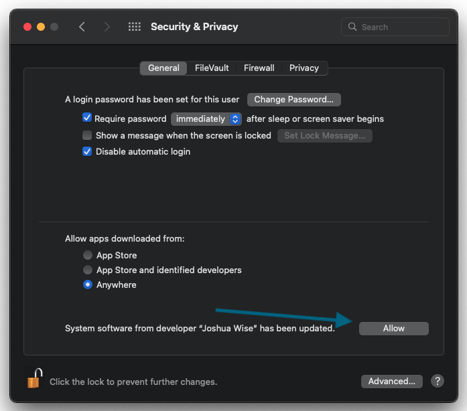Click the yellow minimize window button
Image resolution: width=467 pixels, height=411 pixels.
(41, 27)
